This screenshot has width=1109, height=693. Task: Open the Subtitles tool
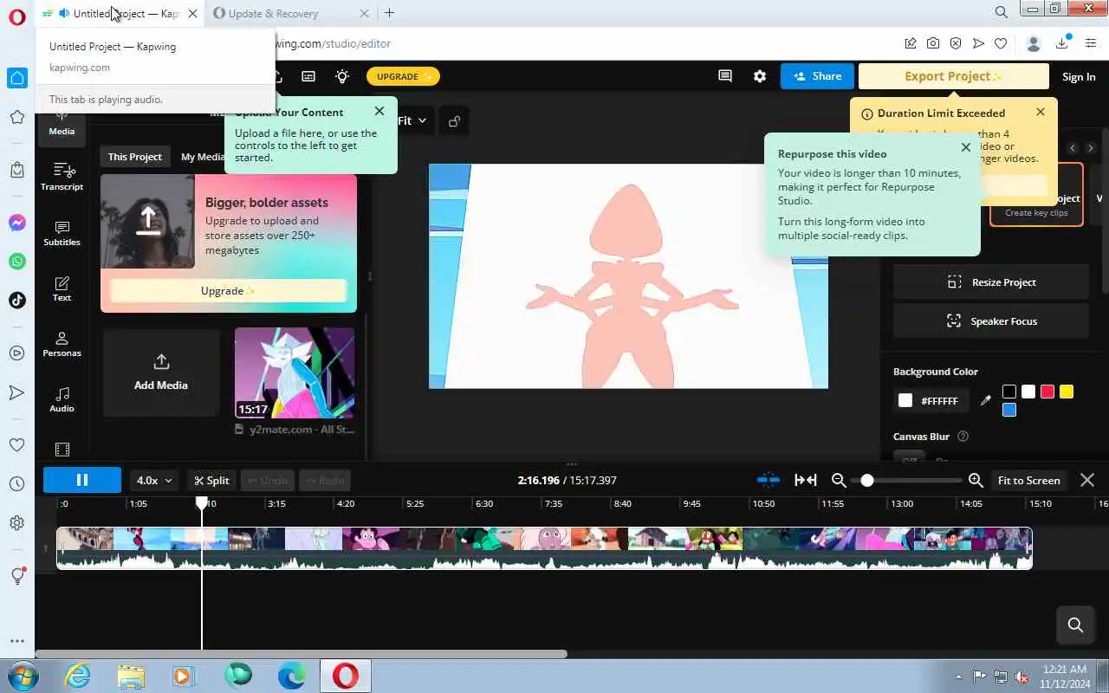coord(62,232)
